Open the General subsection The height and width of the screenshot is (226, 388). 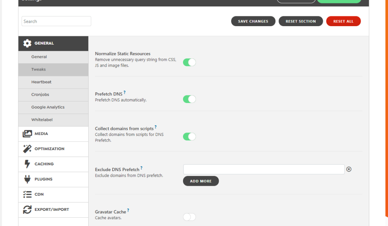coord(53,57)
